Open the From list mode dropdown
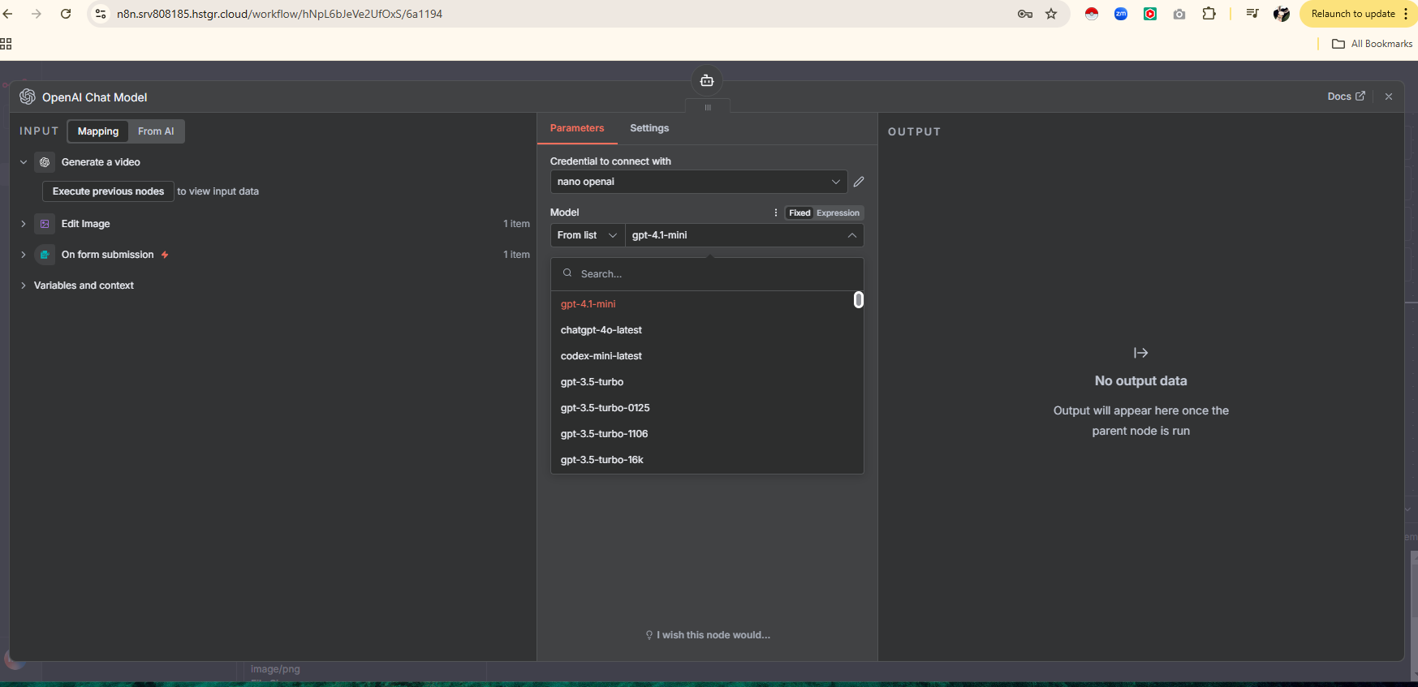This screenshot has height=687, width=1418. coord(588,235)
